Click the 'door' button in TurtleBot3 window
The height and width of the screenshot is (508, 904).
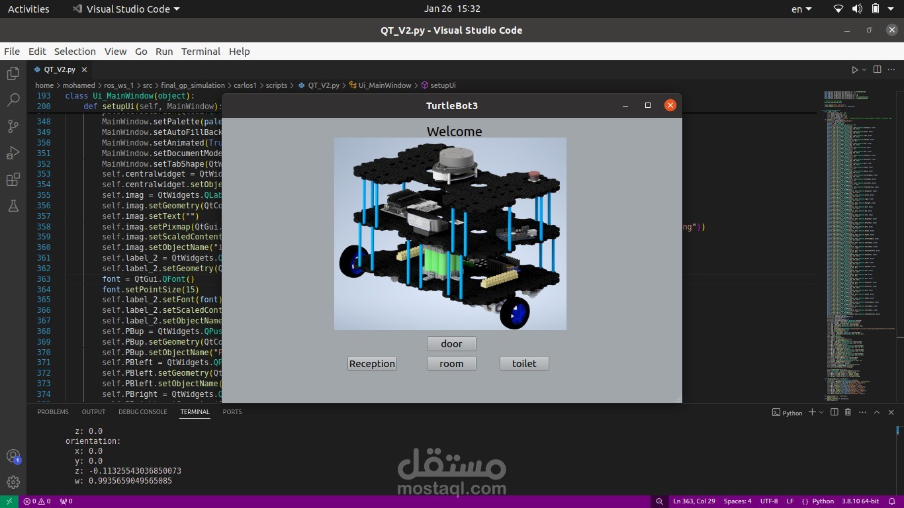tap(451, 344)
